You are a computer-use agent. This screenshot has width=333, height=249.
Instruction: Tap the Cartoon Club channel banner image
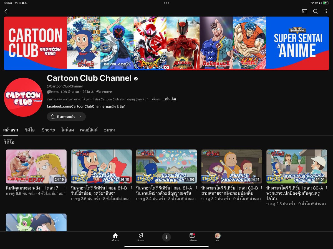(167, 43)
